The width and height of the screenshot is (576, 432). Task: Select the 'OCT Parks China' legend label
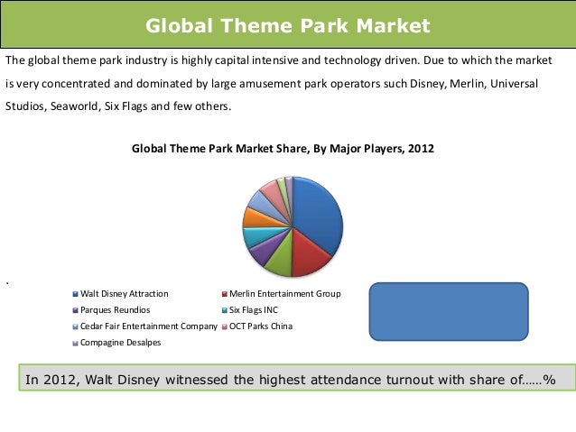261,326
